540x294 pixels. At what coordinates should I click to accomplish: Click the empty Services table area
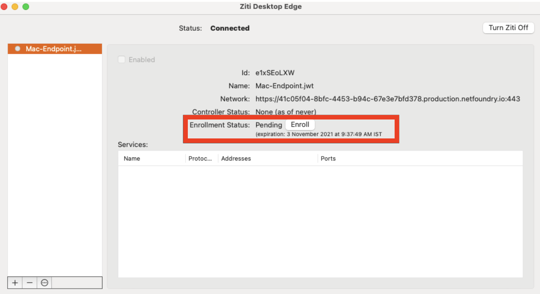(x=320, y=221)
